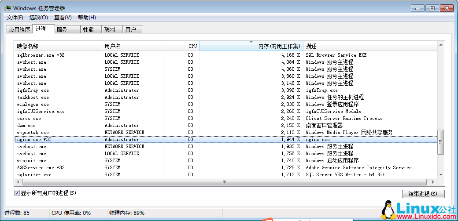Click the 物理内存: 89% status entry
The image size is (458, 221).
tap(127, 213)
